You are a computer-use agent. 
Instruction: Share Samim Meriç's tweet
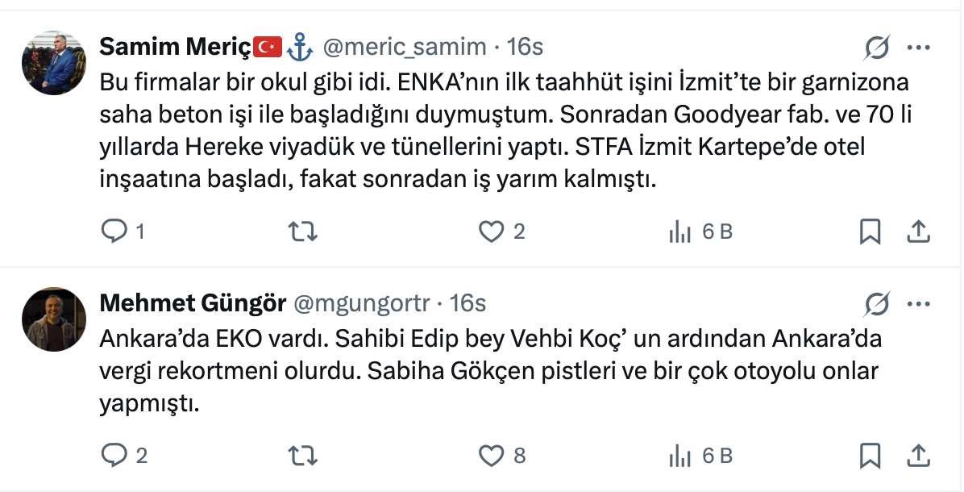point(919,232)
